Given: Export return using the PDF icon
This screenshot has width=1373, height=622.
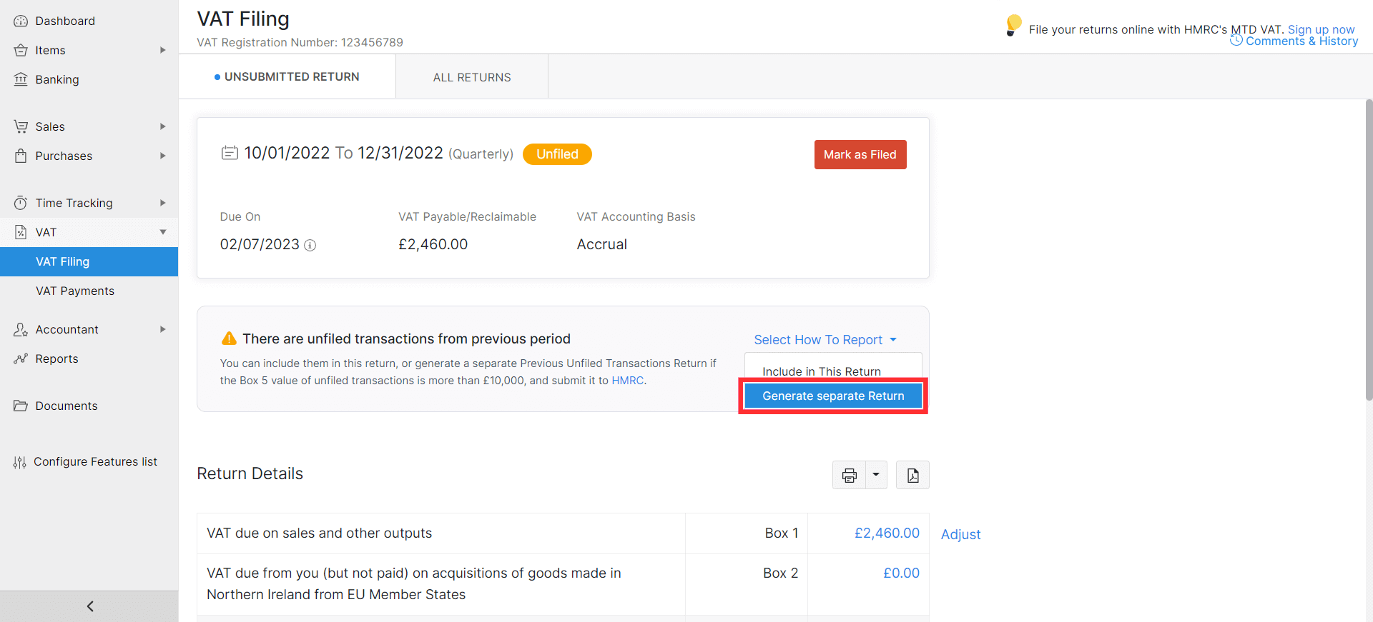Looking at the screenshot, I should [912, 476].
